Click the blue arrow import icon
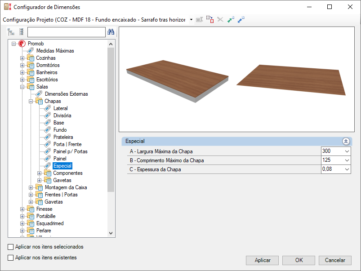Screen dimensions: 361x271 [241, 20]
